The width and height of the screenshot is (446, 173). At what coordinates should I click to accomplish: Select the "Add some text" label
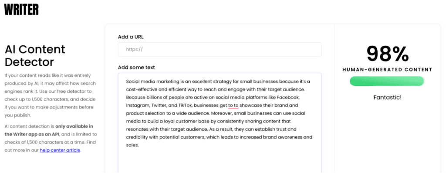pyautogui.click(x=136, y=68)
